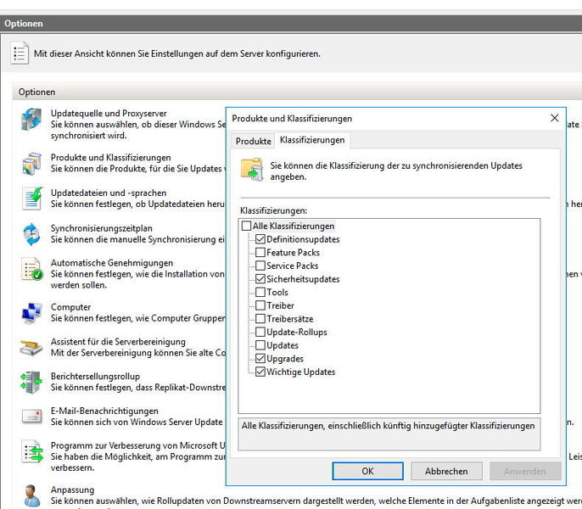Open the Updatequelle und Proxyserver option
Image resolution: width=582 pixels, height=509 pixels.
coord(109,113)
